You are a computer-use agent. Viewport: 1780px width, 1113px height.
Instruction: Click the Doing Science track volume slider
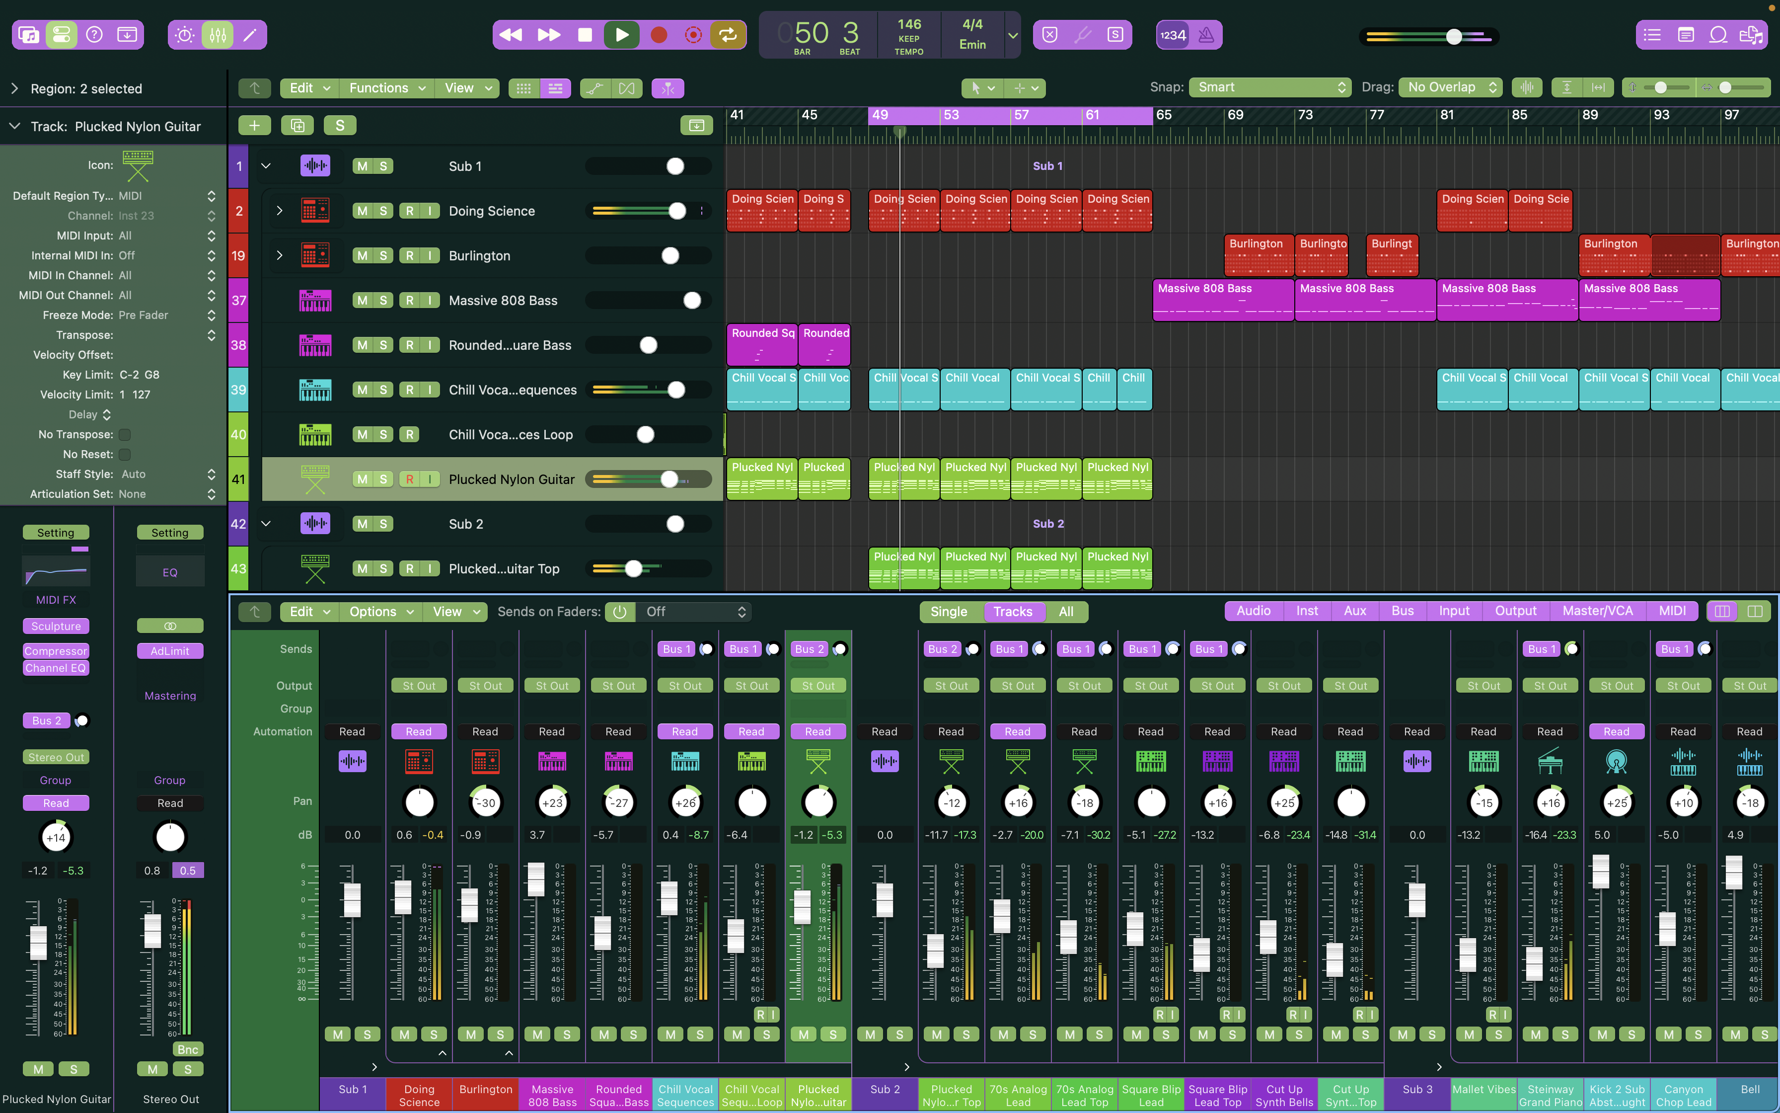tap(648, 211)
